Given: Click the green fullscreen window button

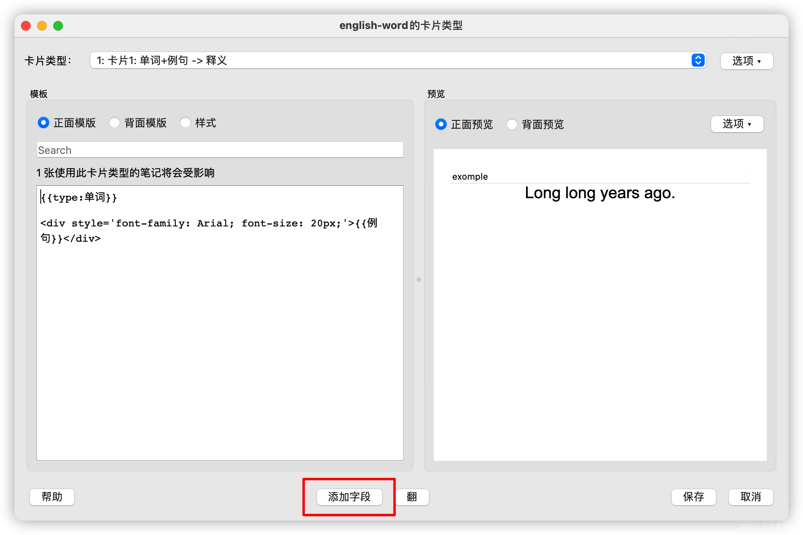Looking at the screenshot, I should point(58,26).
